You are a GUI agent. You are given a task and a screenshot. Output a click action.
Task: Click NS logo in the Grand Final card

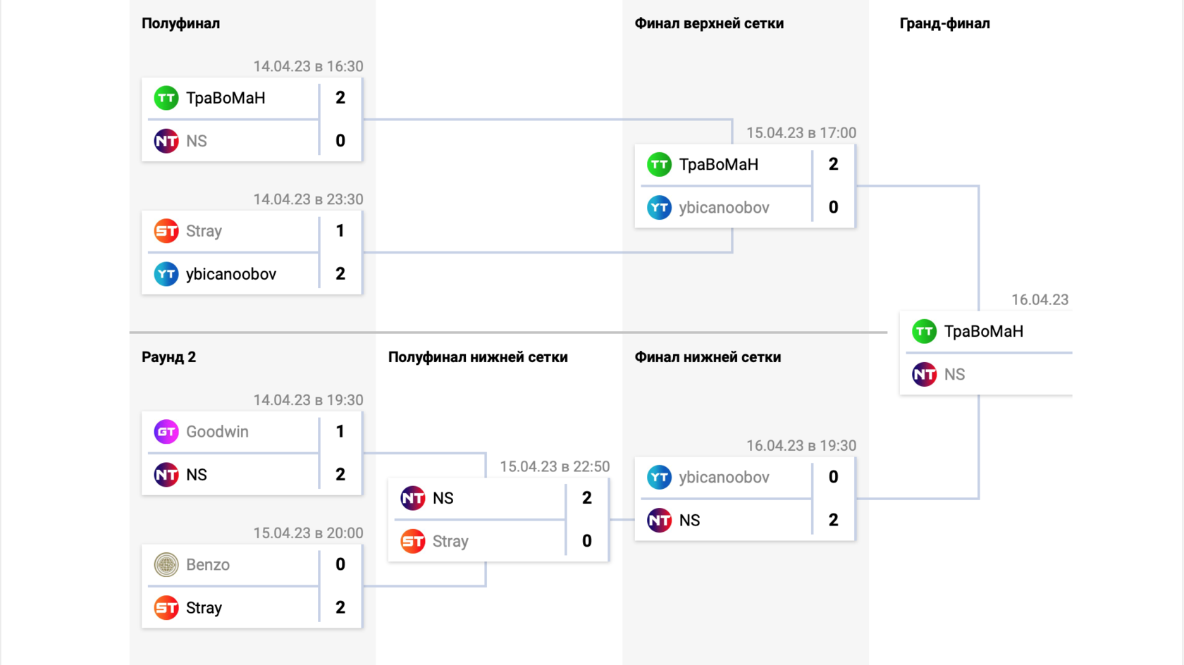(x=924, y=374)
